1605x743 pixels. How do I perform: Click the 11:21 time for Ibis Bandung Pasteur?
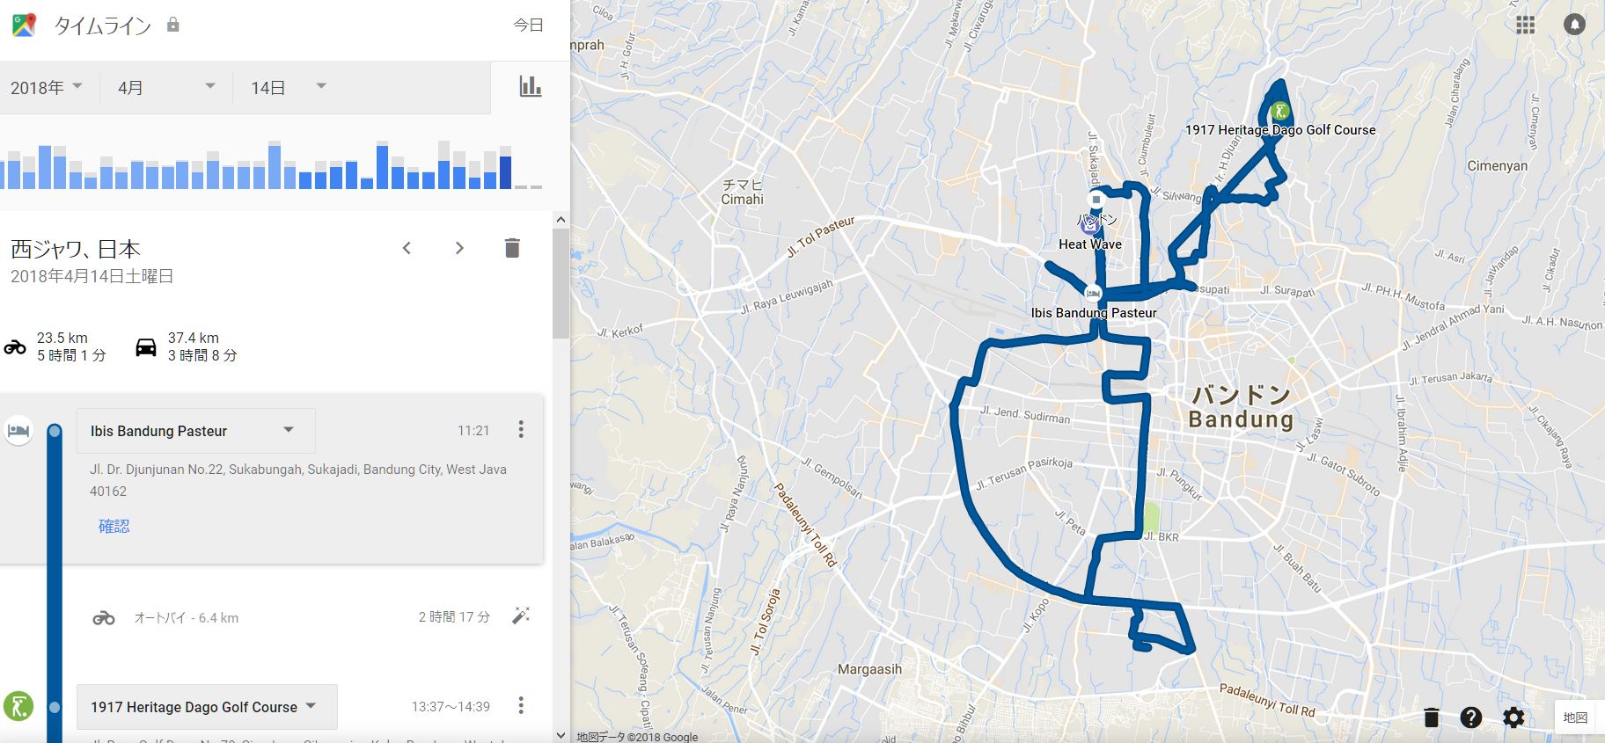pyautogui.click(x=473, y=430)
